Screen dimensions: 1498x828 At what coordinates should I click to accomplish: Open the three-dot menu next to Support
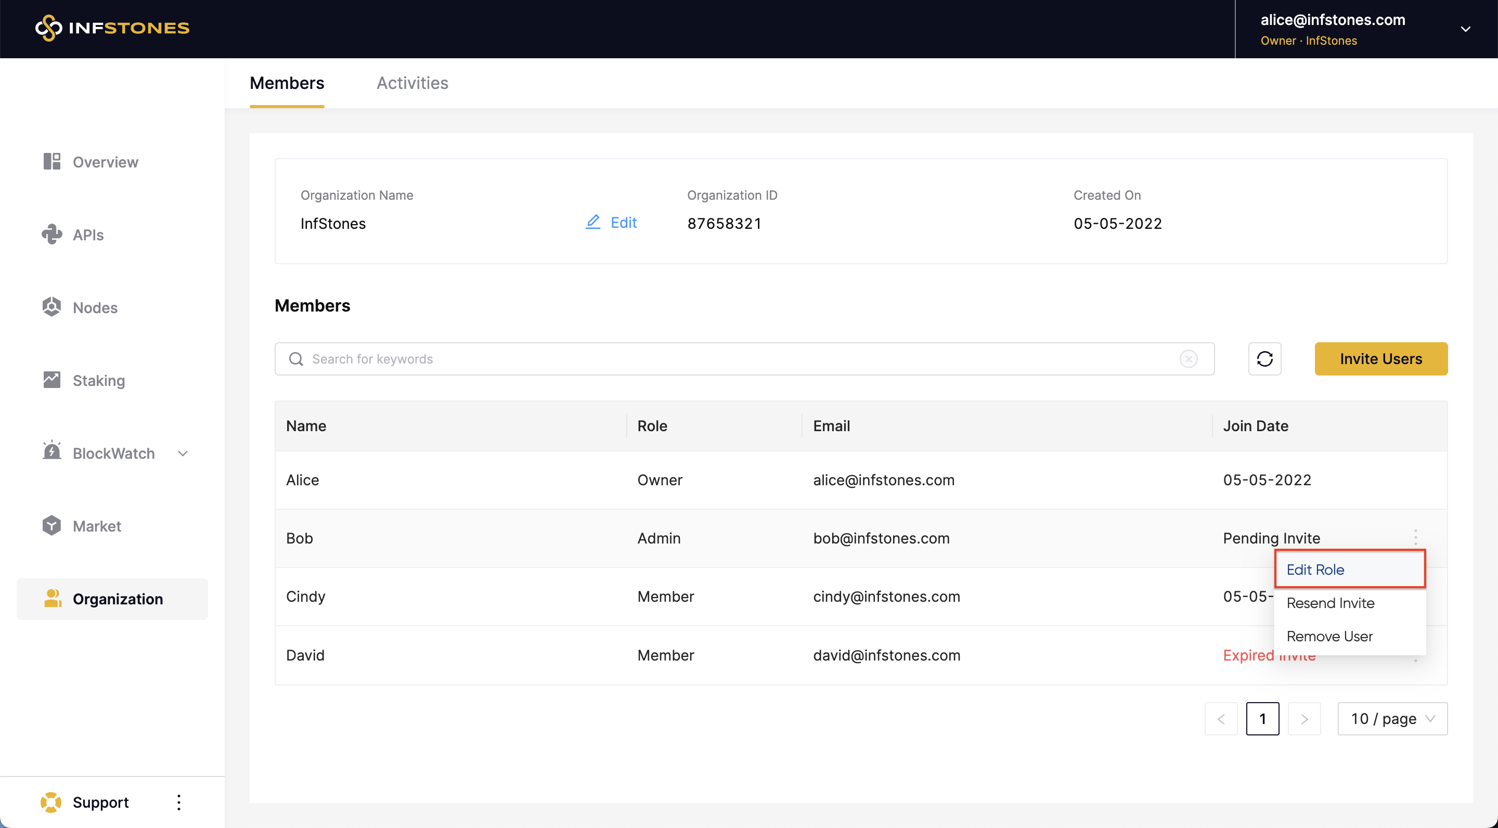click(178, 802)
